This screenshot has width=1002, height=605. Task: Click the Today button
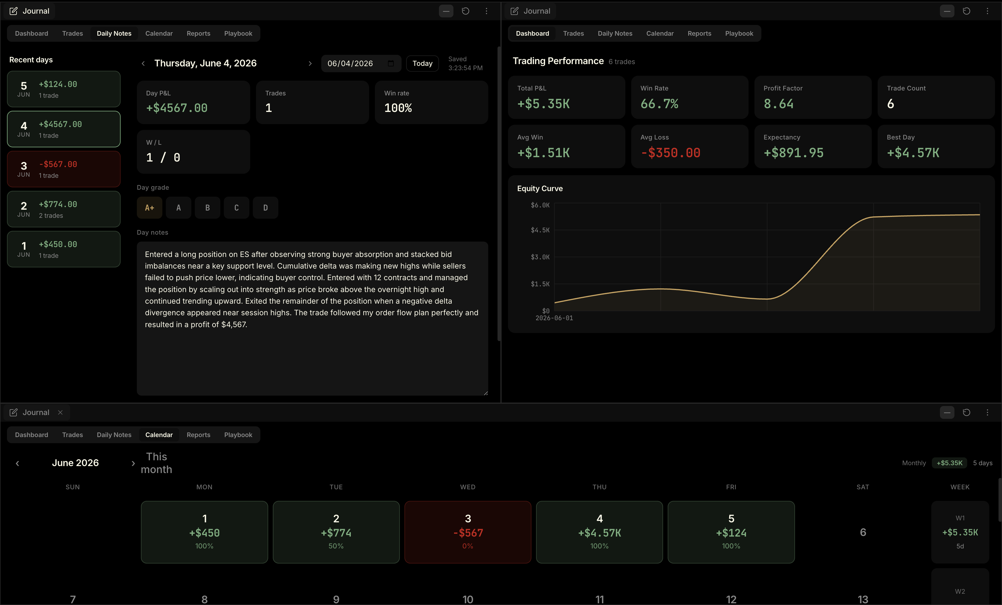[x=422, y=64]
